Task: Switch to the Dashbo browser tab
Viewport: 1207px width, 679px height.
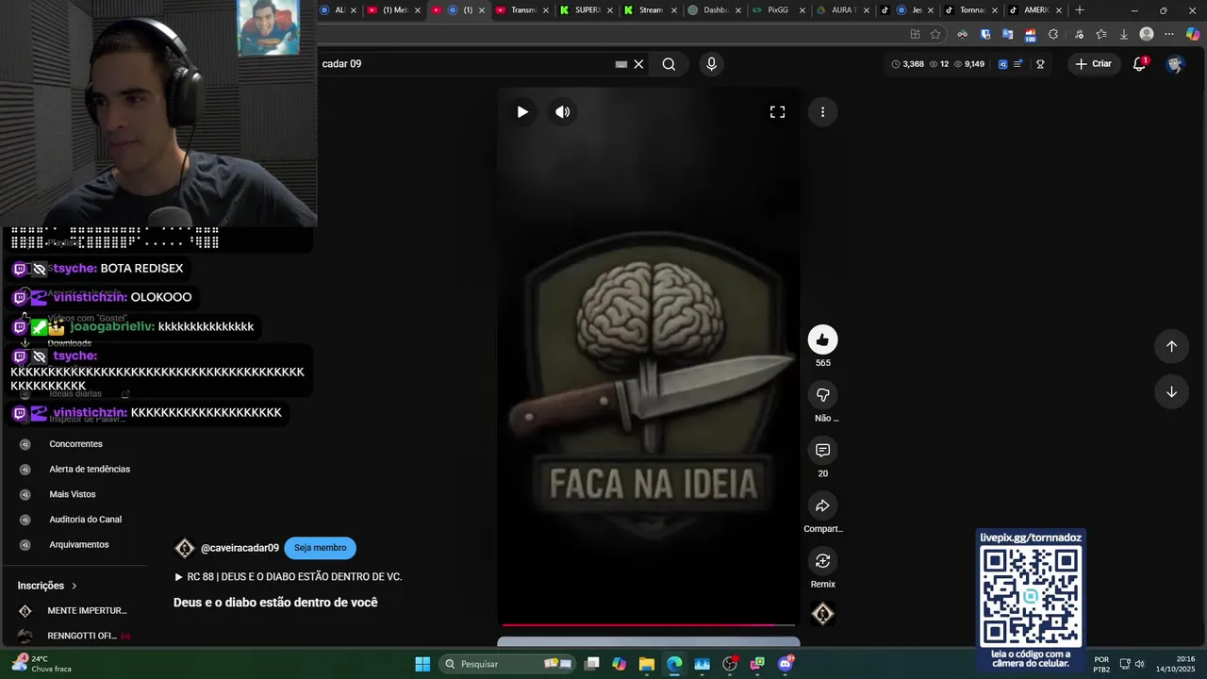Action: click(716, 10)
